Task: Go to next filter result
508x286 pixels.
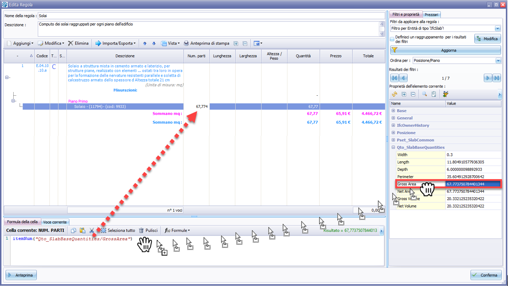Action: 488,78
